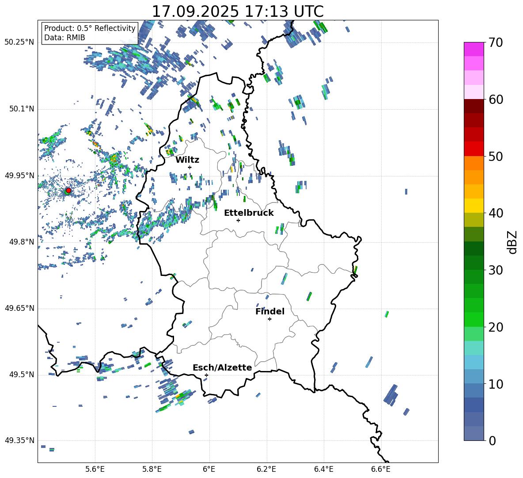Click the longitude label 6.2°E
523x478 pixels.
[x=266, y=469]
